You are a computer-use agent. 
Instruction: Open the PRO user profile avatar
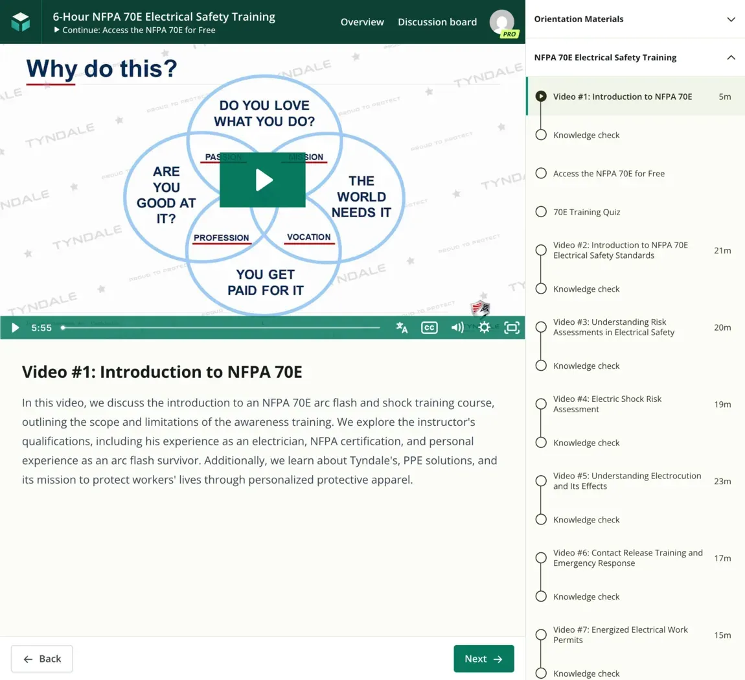tap(503, 23)
